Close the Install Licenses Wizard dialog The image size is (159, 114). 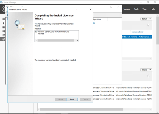(x=90, y=9)
